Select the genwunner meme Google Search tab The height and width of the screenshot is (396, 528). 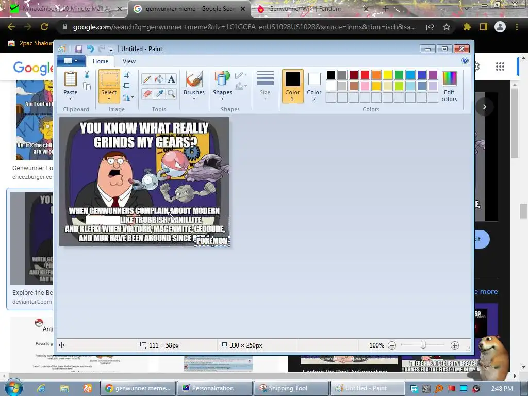(189, 9)
